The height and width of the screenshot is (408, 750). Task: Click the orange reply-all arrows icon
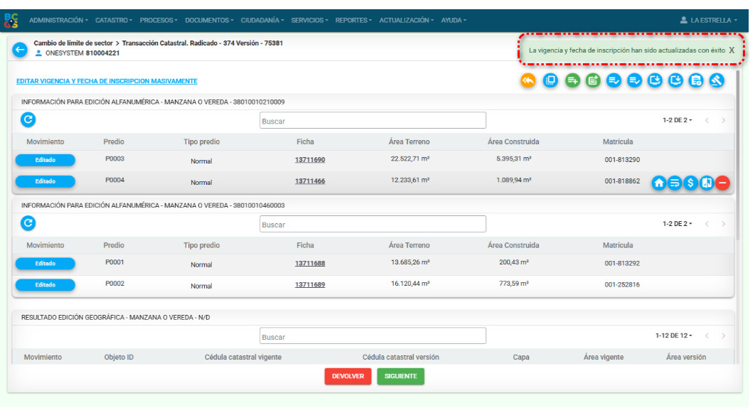tap(527, 81)
